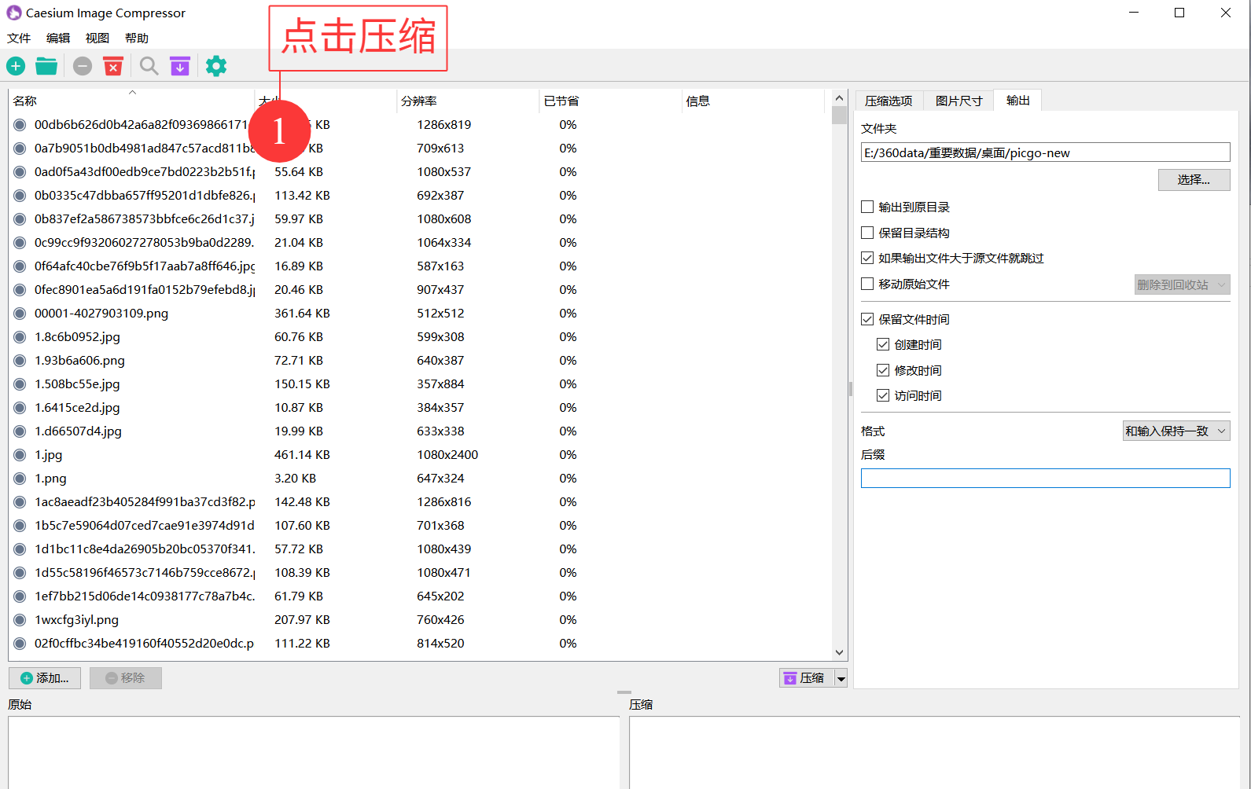The image size is (1251, 789).
Task: Expand the arrow next to 压缩 button
Action: 841,679
